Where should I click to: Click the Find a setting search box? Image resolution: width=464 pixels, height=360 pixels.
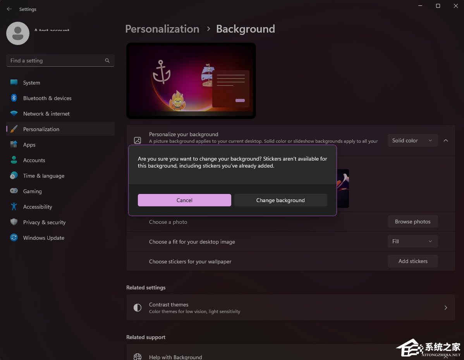point(60,61)
